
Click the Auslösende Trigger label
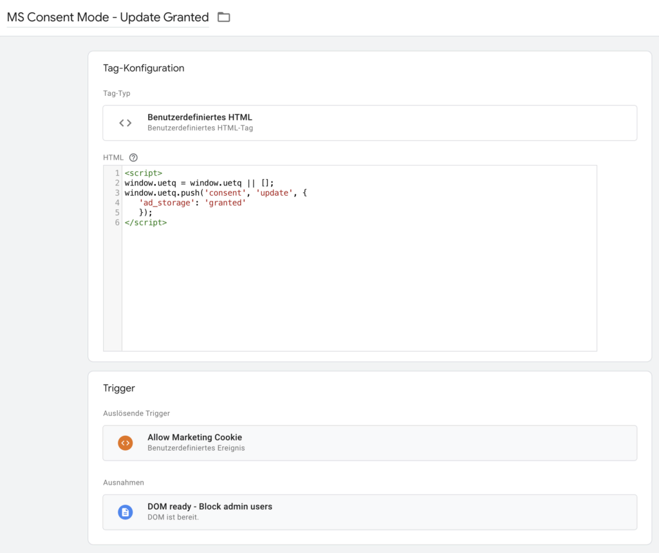(136, 413)
